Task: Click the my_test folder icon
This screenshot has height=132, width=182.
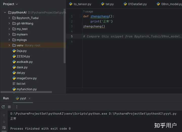Action: click(14, 29)
